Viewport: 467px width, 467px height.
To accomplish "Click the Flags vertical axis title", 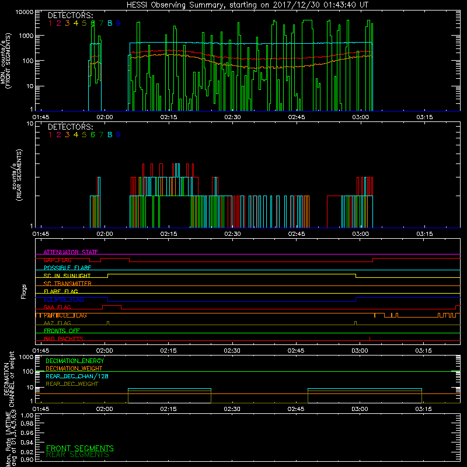I will (x=24, y=291).
